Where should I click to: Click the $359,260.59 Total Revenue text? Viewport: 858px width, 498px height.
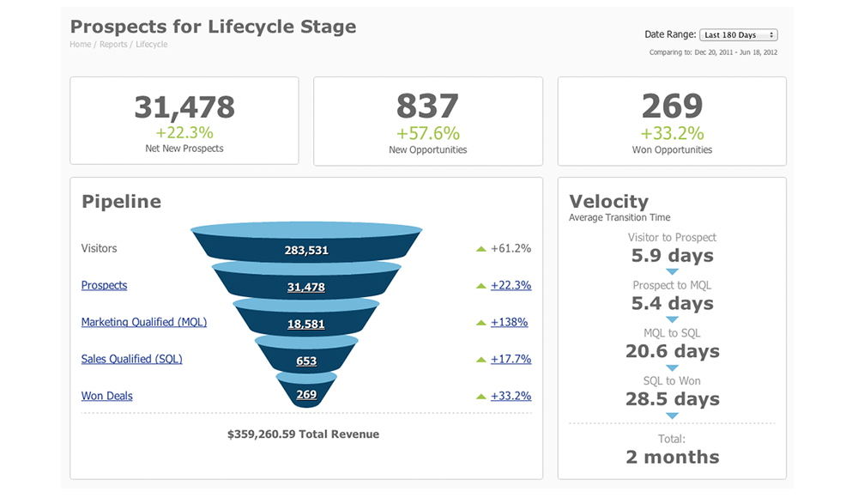coord(305,434)
